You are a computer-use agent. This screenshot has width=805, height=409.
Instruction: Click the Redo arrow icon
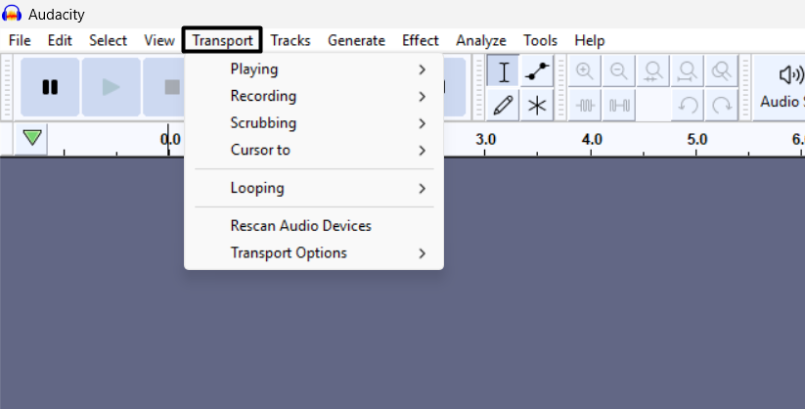tap(722, 105)
